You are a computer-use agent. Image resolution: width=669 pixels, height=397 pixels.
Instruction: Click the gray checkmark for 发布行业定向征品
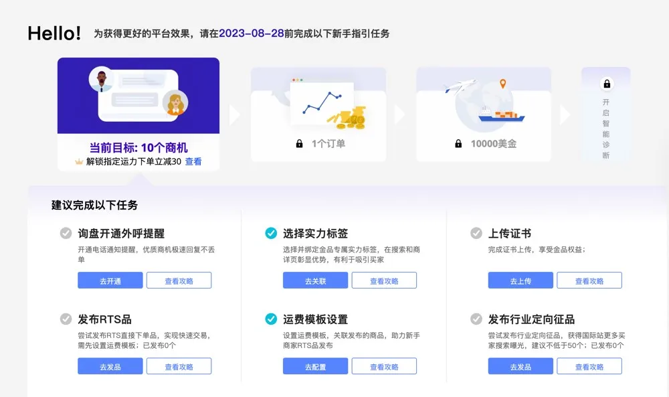[476, 319]
